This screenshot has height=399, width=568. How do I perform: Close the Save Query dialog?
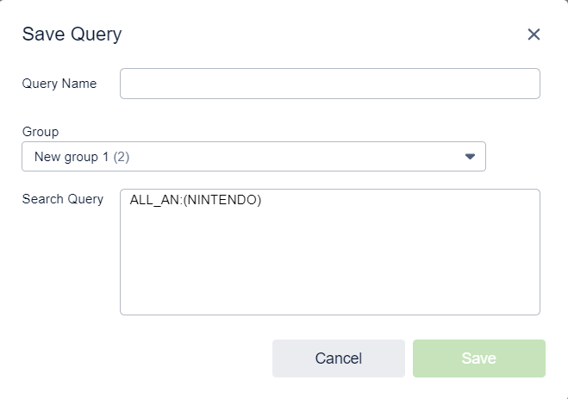tap(534, 34)
